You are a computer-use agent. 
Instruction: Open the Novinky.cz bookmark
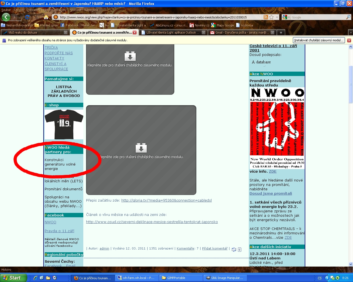click(x=199, y=25)
